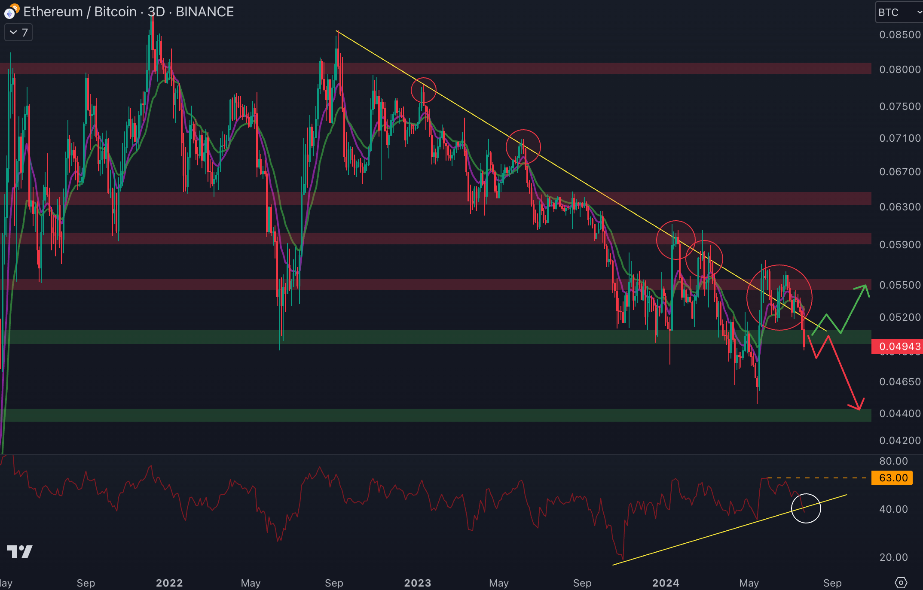Click the 0.08000 price scale label
923x590 pixels.
pos(900,69)
